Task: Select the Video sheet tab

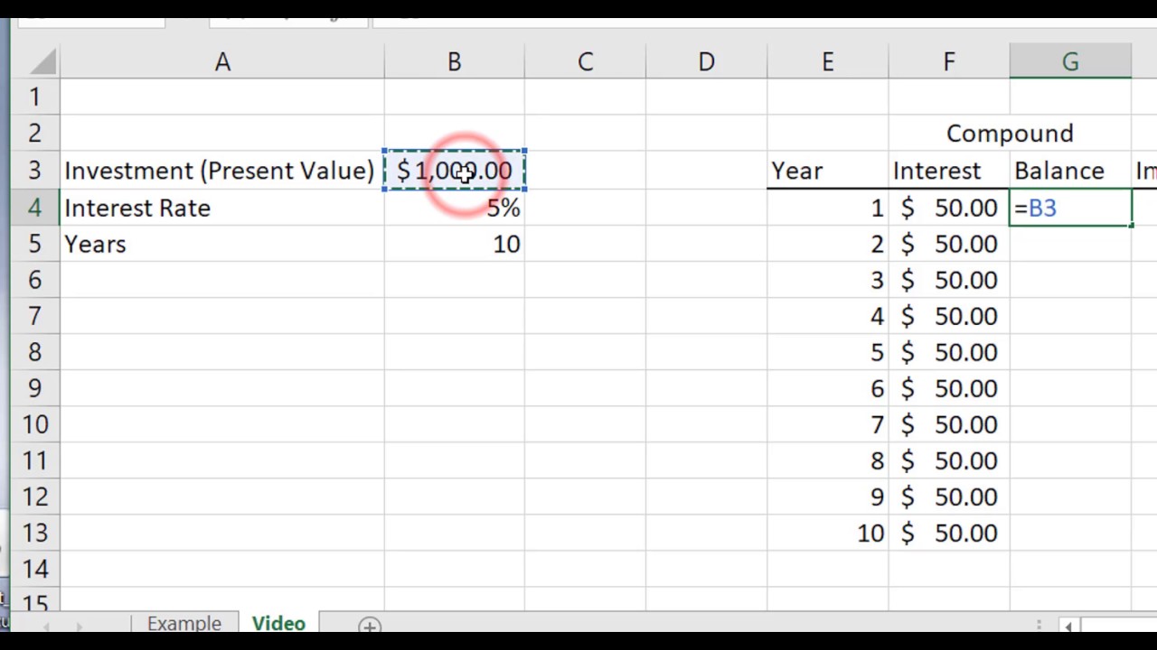Action: tap(278, 624)
